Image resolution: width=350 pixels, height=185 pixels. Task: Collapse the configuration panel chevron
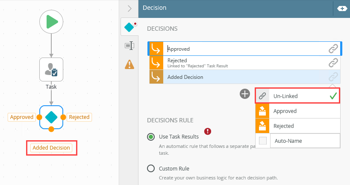coord(129,8)
